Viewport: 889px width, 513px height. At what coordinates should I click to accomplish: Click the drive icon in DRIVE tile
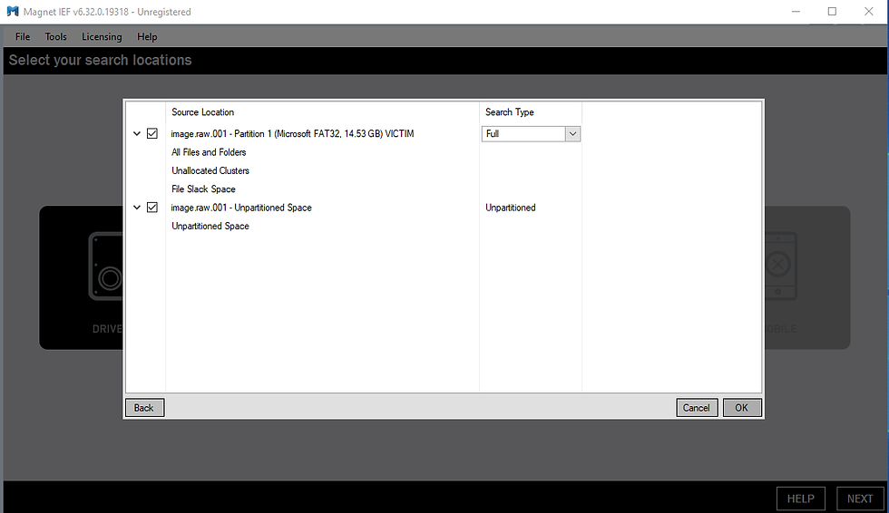click(x=105, y=266)
